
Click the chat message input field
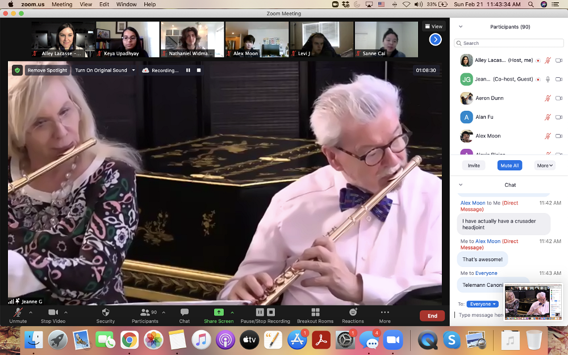(479, 315)
